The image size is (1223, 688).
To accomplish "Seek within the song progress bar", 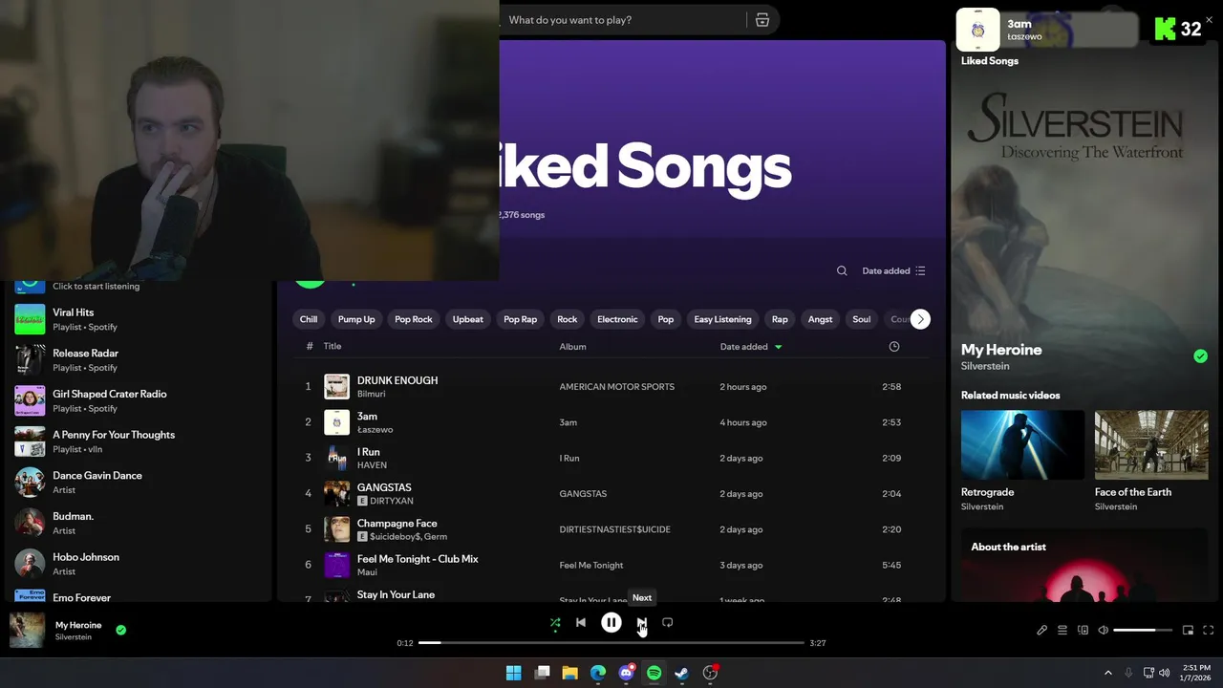I will pyautogui.click(x=611, y=643).
